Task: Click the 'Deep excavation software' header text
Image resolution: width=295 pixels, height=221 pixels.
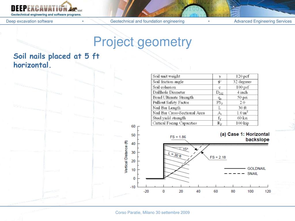Action: 29,21
